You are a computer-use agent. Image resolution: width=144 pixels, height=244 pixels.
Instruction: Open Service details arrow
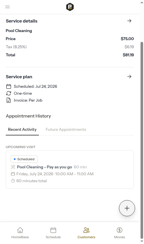point(129,21)
